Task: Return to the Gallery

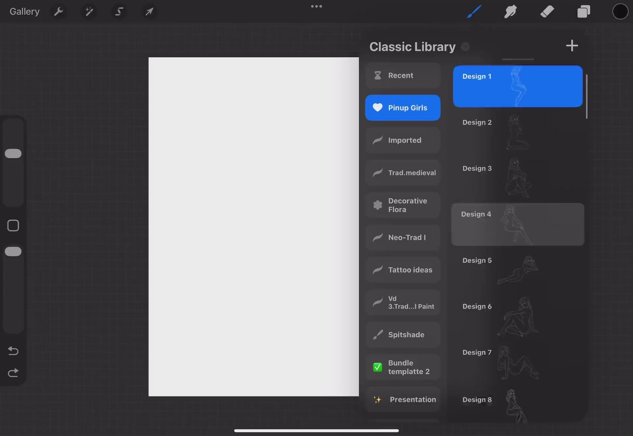Action: (x=24, y=12)
